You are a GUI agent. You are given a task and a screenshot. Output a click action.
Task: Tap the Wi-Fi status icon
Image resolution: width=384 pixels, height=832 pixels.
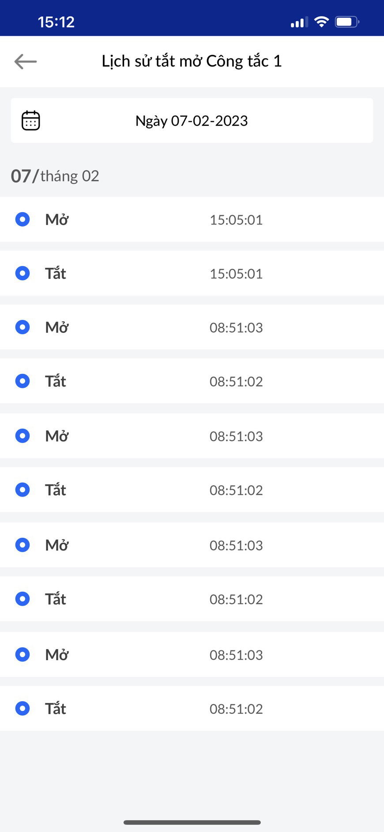[x=321, y=22]
